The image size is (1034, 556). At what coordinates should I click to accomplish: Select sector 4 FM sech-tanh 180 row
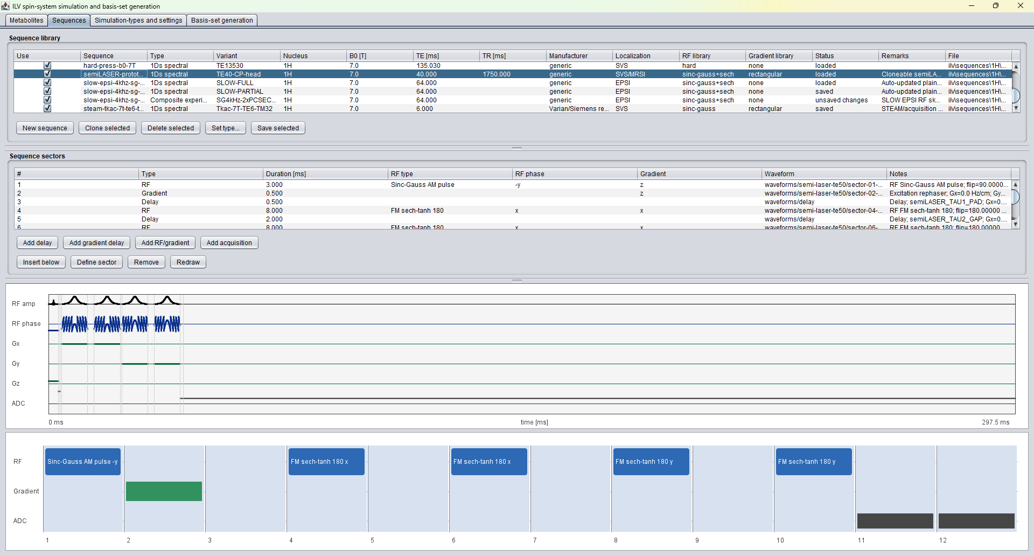[513, 210]
